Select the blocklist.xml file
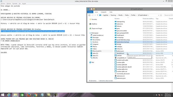The height and width of the screenshot is (97, 173). click(120, 53)
